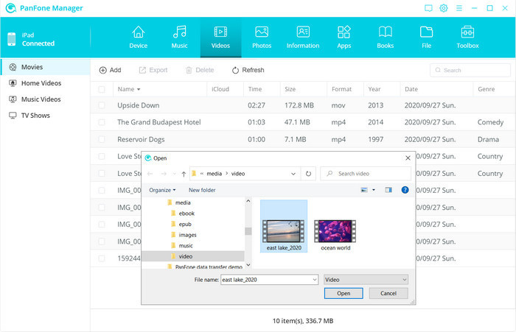Open dialog Help question mark icon
The width and height of the screenshot is (516, 332).
(x=405, y=190)
